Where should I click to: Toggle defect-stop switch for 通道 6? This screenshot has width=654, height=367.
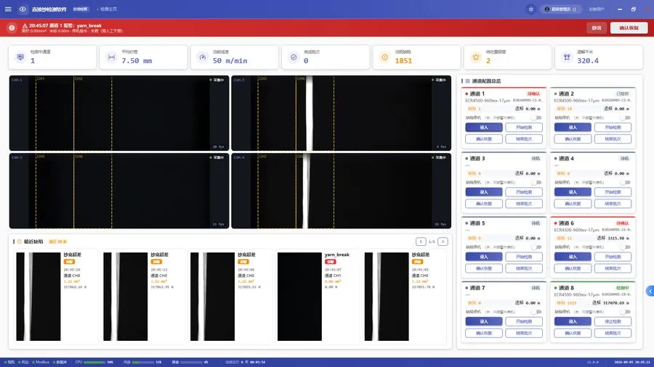pos(626,247)
